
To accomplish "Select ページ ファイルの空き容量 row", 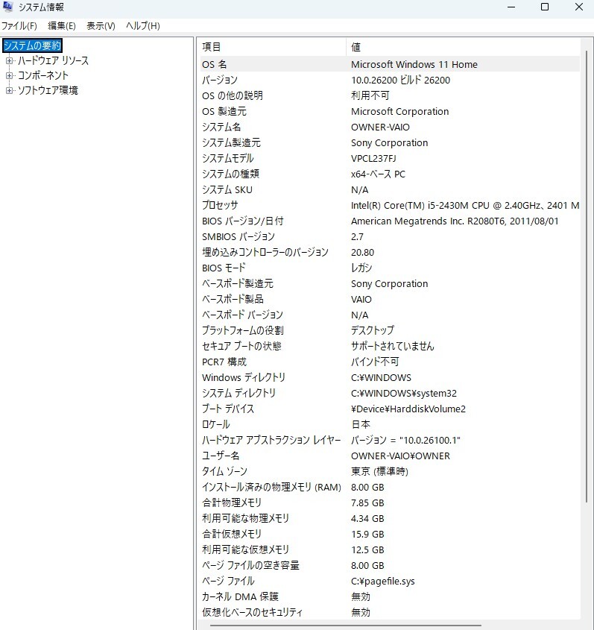I will point(390,566).
